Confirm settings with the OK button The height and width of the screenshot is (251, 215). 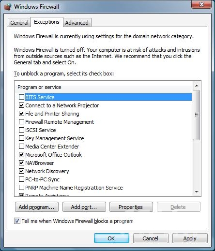(111, 238)
